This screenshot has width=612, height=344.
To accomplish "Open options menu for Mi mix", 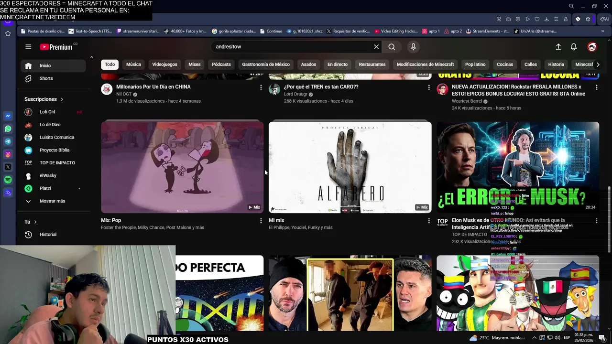I will click(428, 221).
